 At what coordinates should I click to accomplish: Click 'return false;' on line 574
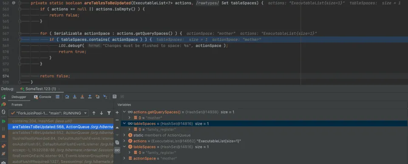click(55, 76)
